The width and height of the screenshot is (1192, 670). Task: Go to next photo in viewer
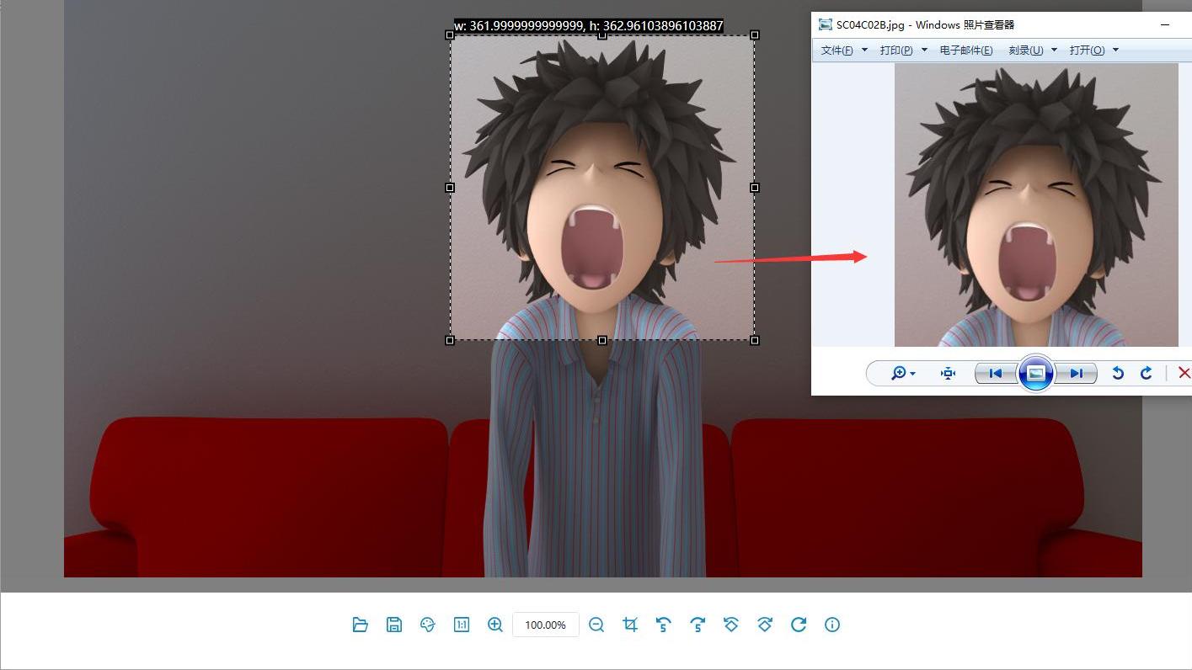click(1077, 373)
